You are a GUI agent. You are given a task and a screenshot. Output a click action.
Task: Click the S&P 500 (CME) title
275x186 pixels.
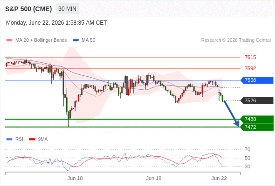coord(28,9)
